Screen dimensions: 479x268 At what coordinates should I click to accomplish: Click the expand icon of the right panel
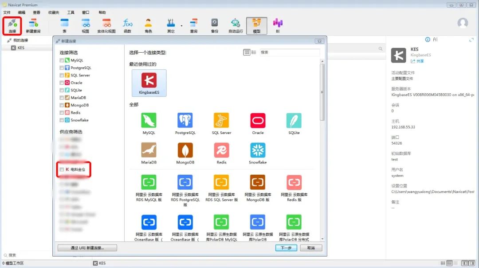(471, 40)
